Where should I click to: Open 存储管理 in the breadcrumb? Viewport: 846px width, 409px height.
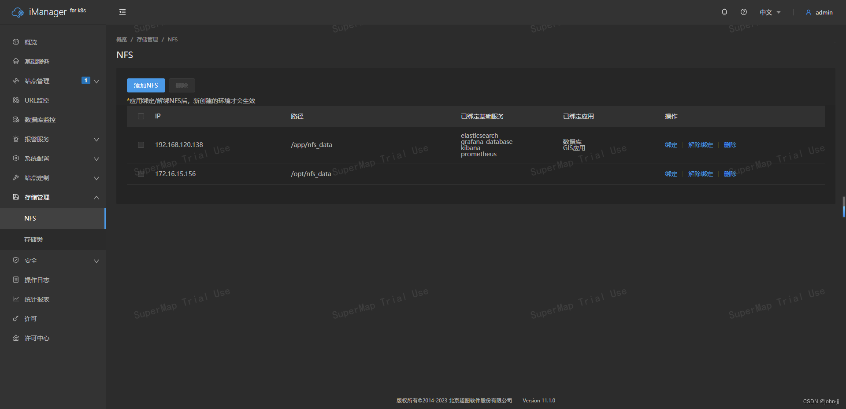(147, 39)
